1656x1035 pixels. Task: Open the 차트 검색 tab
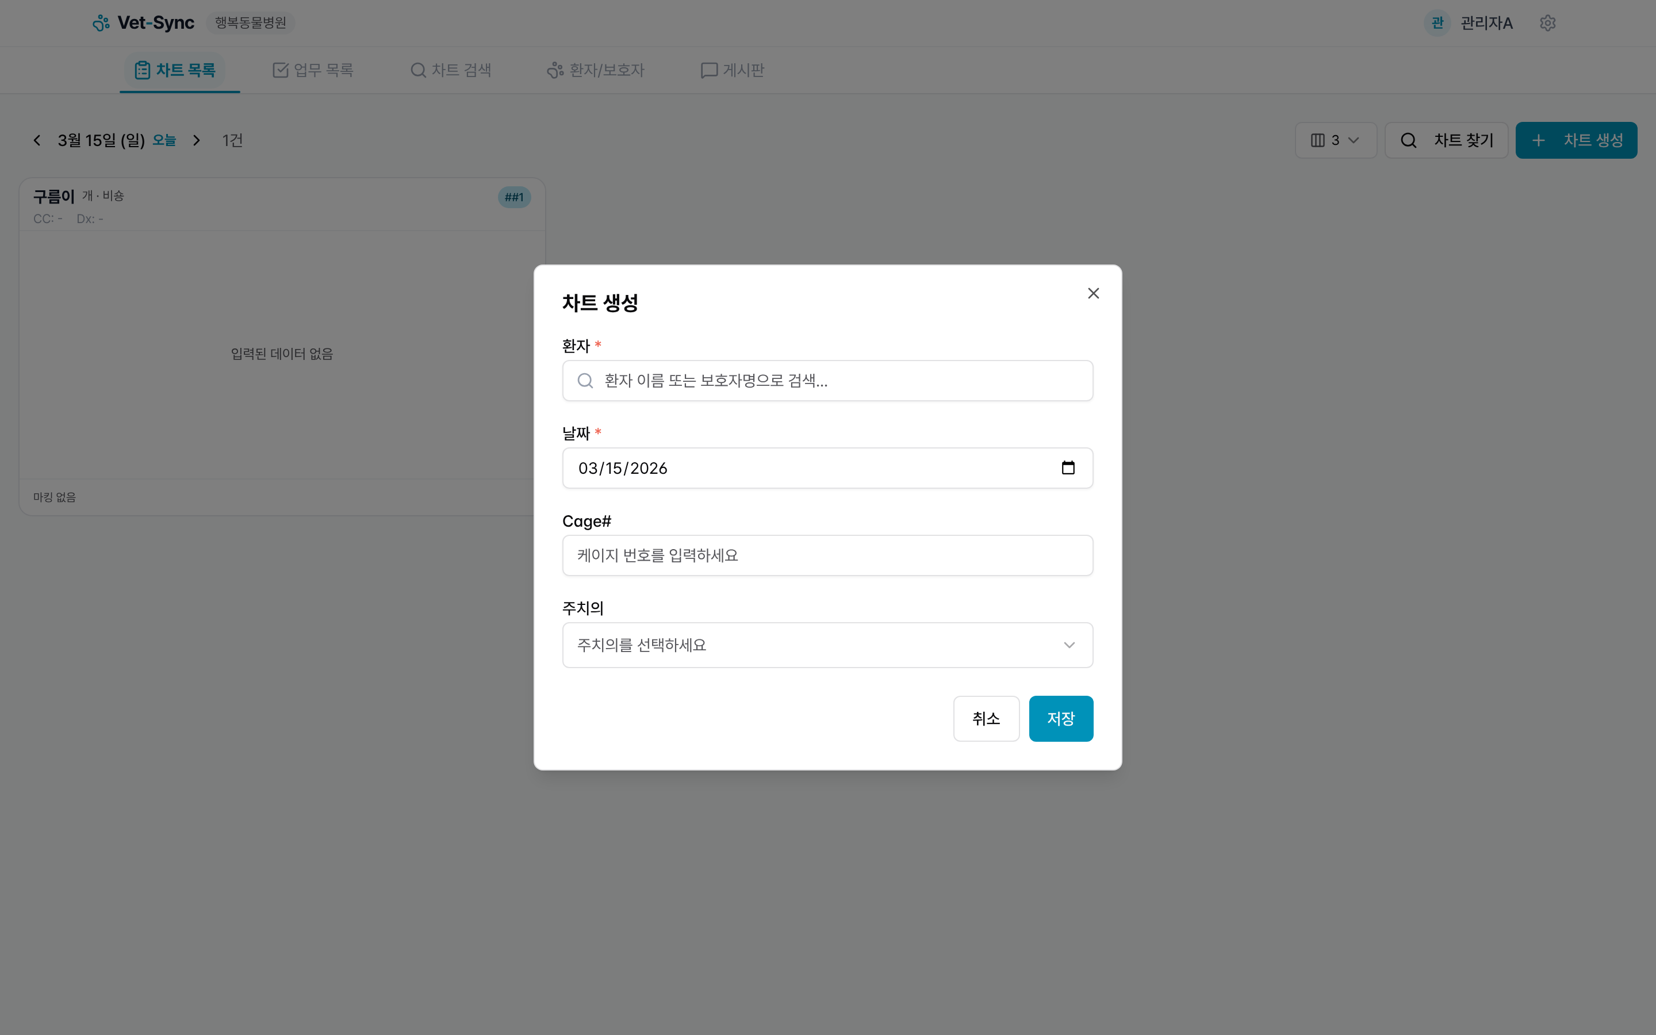point(451,70)
